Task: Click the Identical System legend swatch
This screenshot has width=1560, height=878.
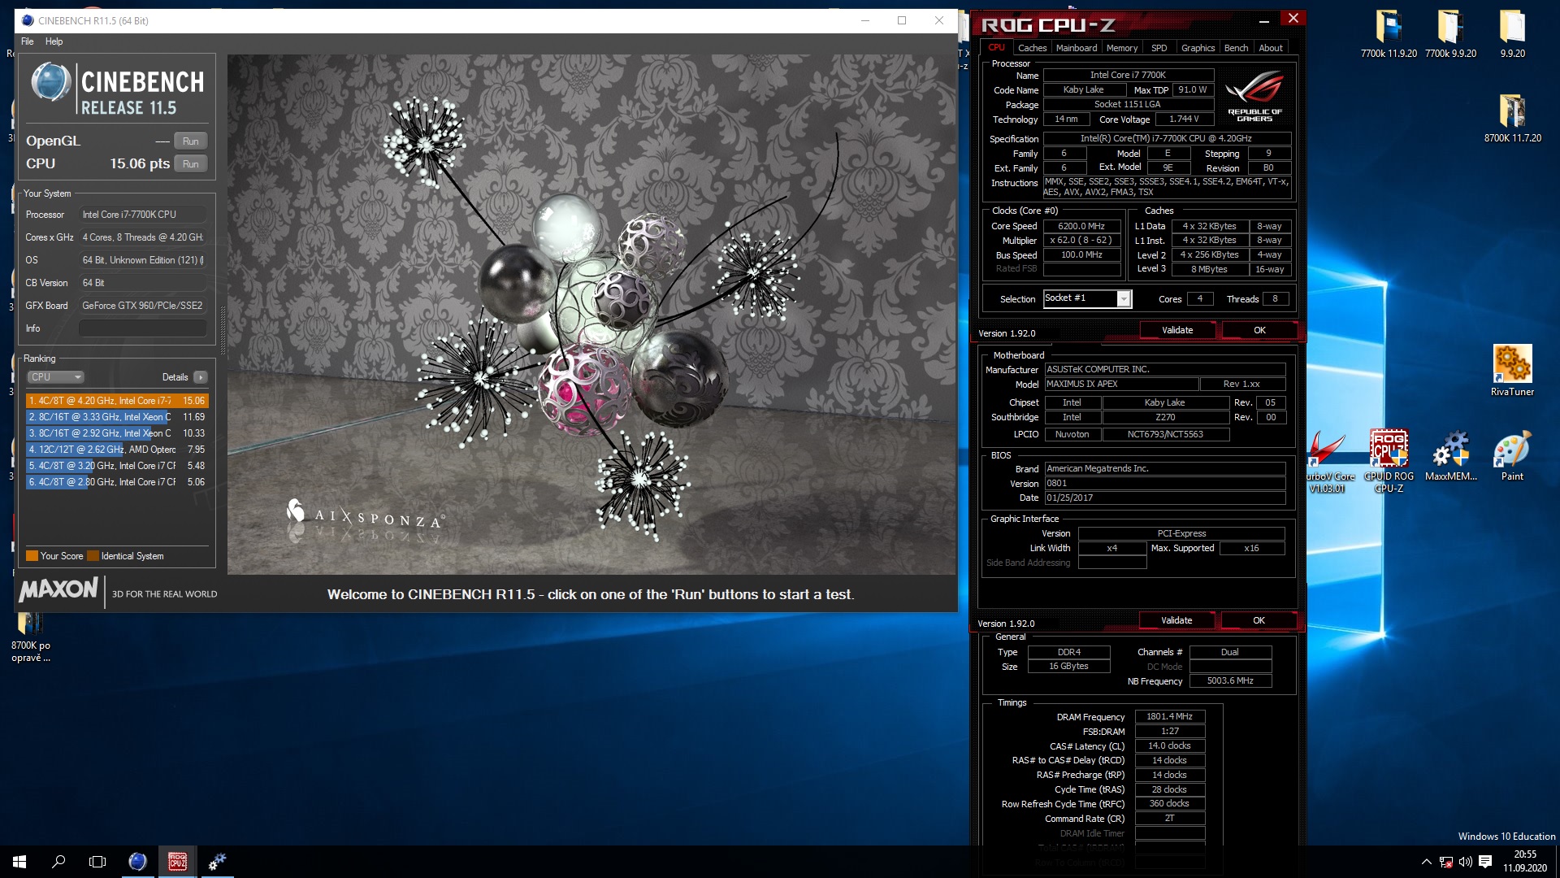Action: 93,556
